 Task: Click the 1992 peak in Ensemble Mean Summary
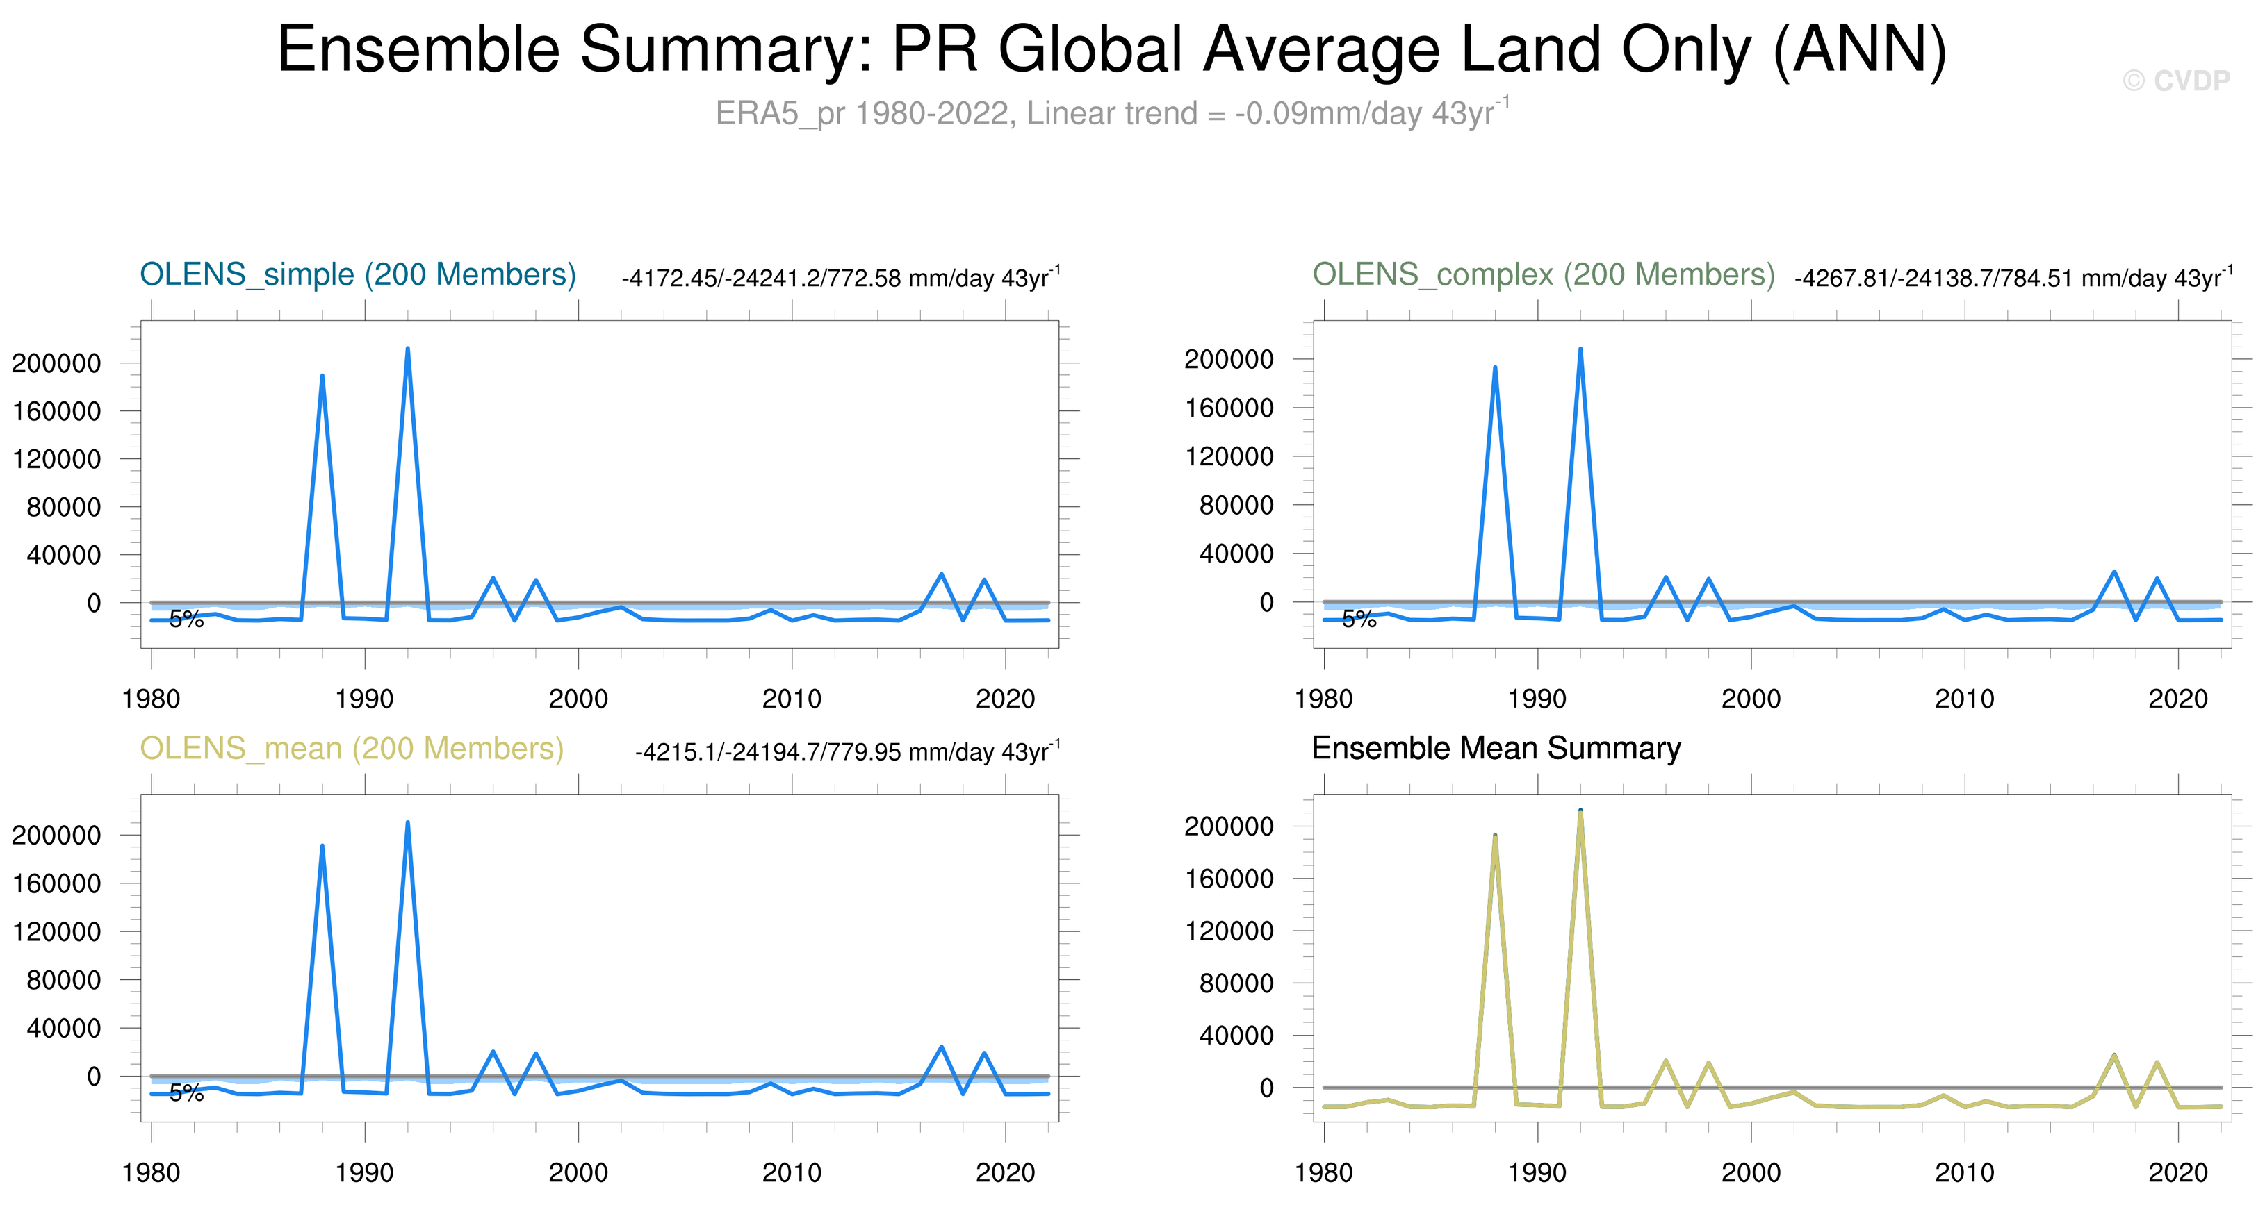click(x=1580, y=813)
